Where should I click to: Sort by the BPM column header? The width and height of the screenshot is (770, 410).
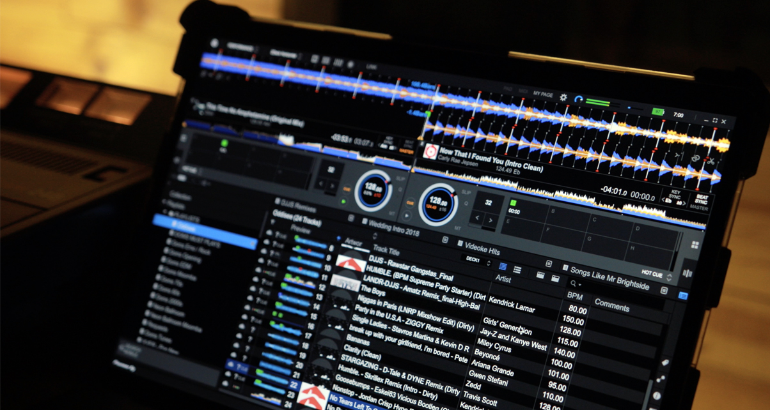pyautogui.click(x=574, y=297)
